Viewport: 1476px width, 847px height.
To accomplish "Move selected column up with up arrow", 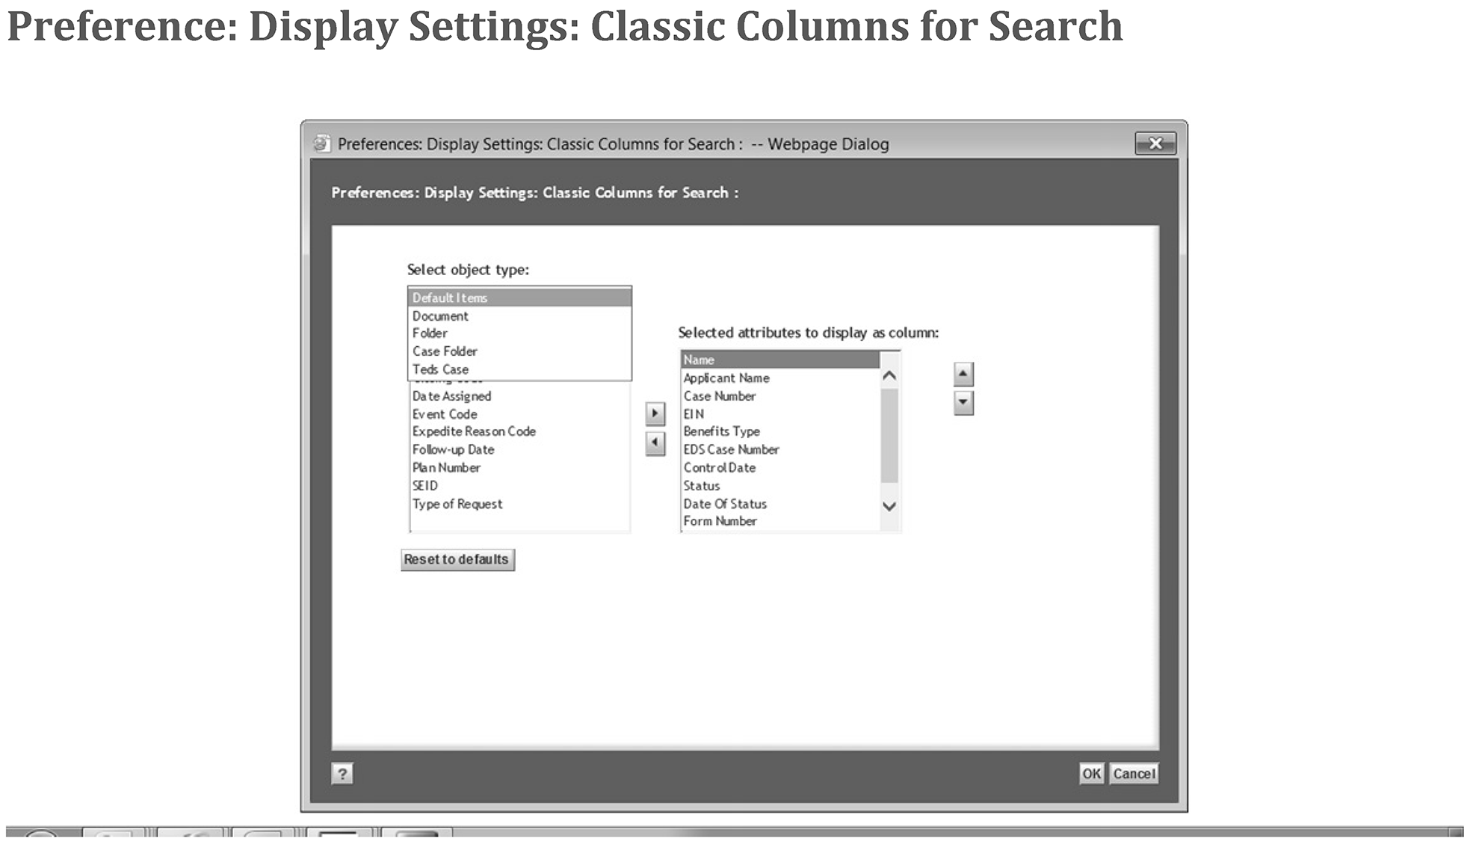I will [x=963, y=374].
